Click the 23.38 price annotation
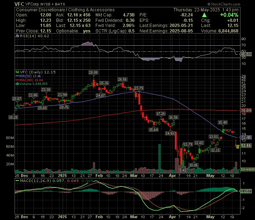This screenshot has height=220, width=255. click(46, 89)
